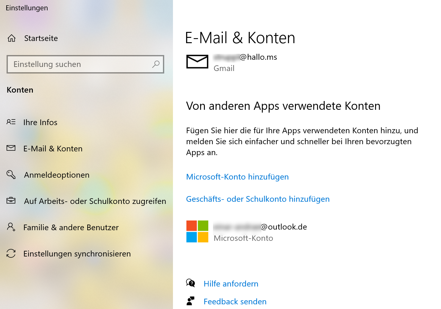441x309 pixels.
Task: Select E-Mail & Konten in sidebar
Action: coord(53,149)
